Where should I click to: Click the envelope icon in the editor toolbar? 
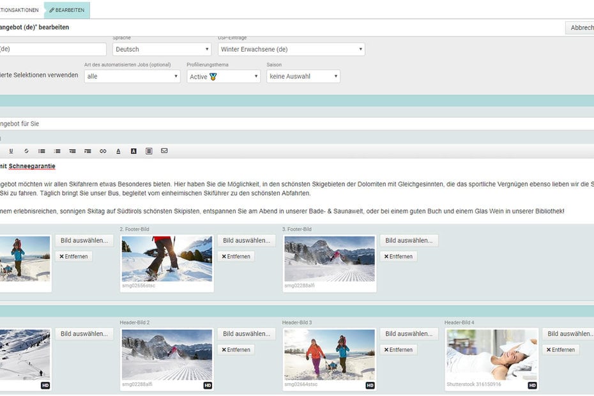click(164, 151)
